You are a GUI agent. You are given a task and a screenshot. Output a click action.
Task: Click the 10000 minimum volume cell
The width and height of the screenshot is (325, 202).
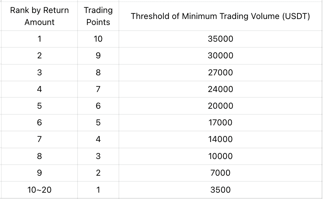point(220,156)
